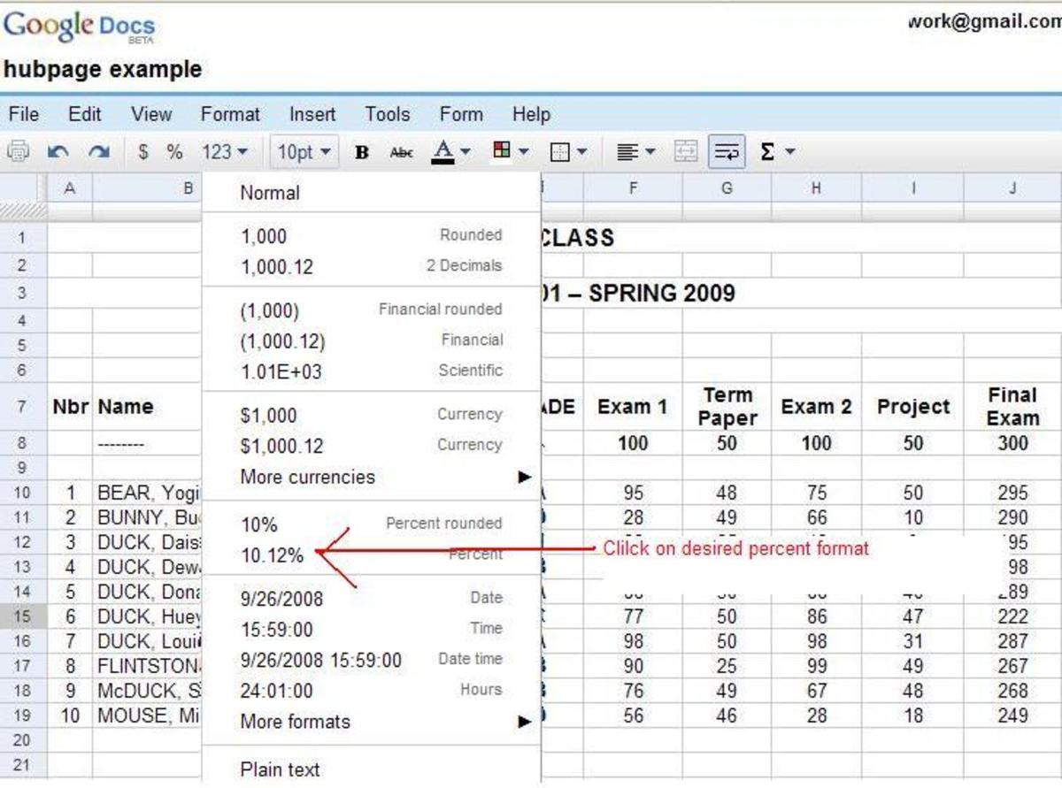
Task: Apply strikethrough with the Abc icon
Action: click(402, 150)
